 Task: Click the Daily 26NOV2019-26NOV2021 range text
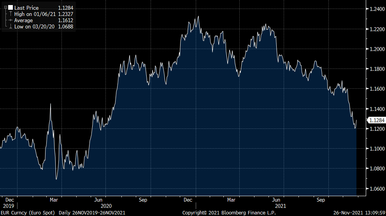click(92, 213)
